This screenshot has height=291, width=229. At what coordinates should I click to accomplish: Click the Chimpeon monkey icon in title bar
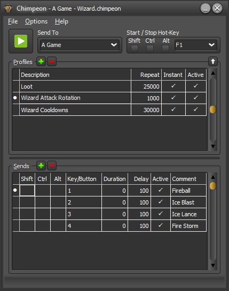[x=8, y=9]
